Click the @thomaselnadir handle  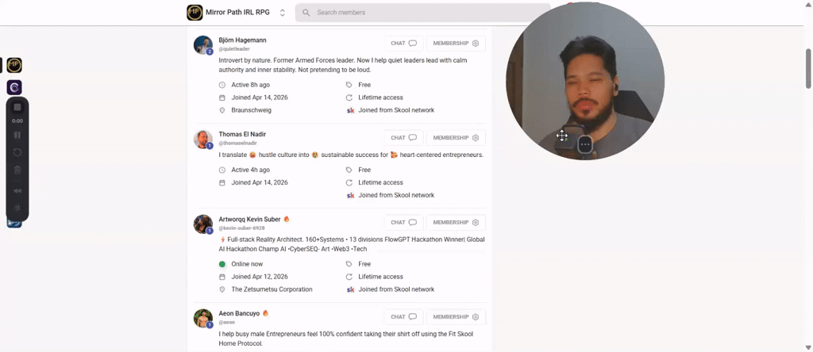coord(237,143)
